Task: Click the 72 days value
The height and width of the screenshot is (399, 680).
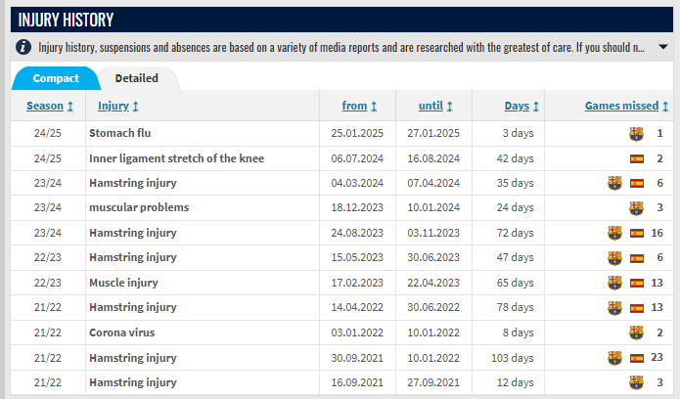Action: tap(516, 233)
